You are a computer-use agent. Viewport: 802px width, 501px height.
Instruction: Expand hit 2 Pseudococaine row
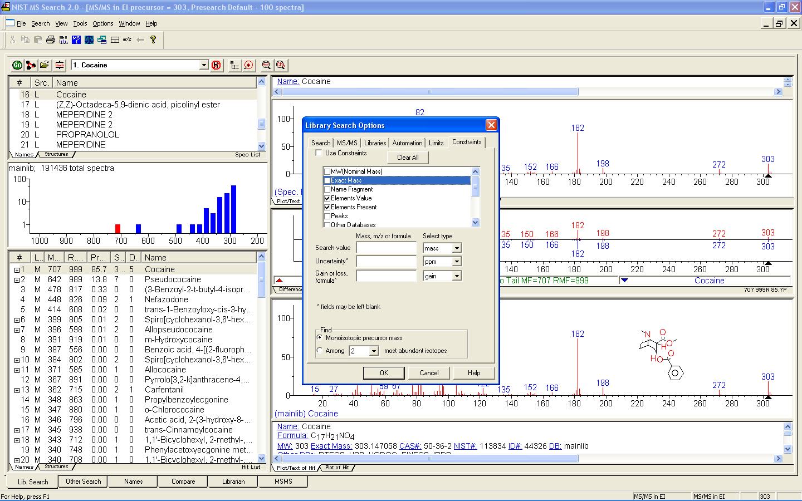[x=17, y=279]
